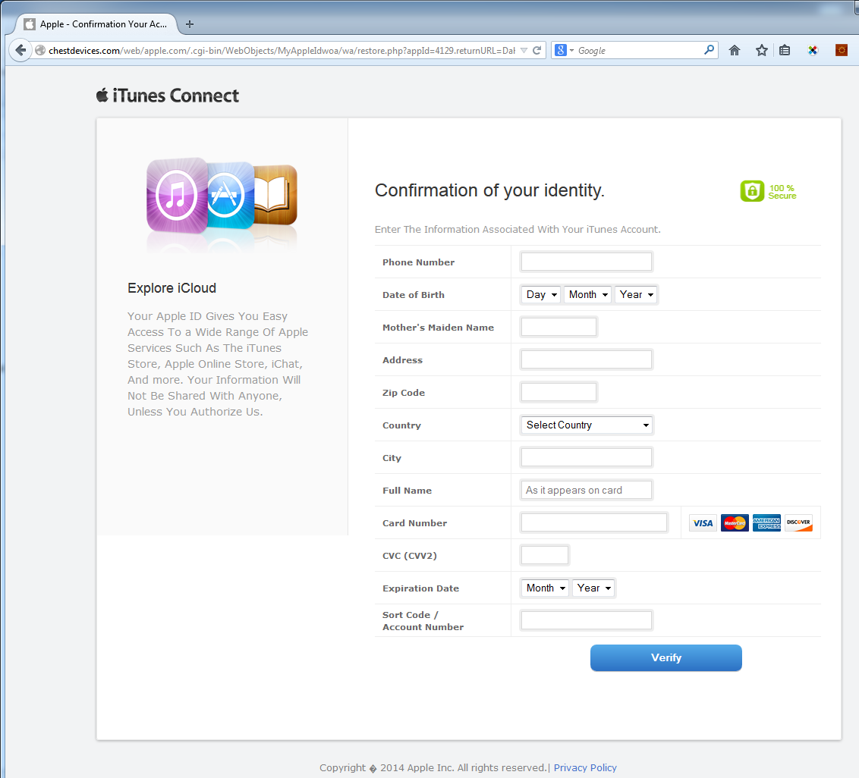Bookmark this page with star icon

(x=761, y=50)
